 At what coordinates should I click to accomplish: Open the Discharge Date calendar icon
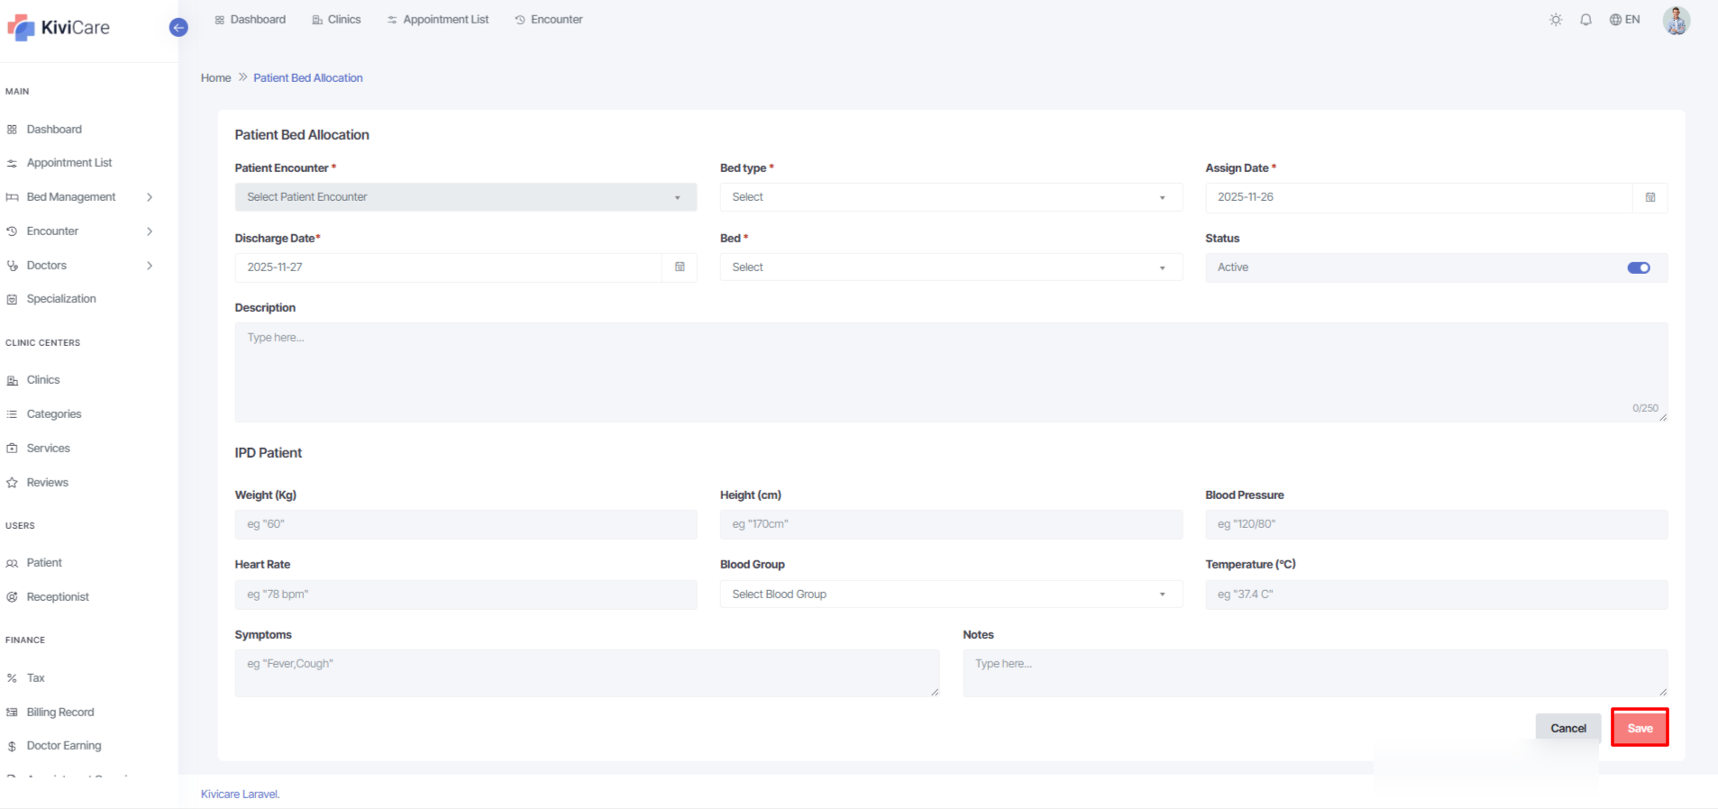(x=680, y=268)
